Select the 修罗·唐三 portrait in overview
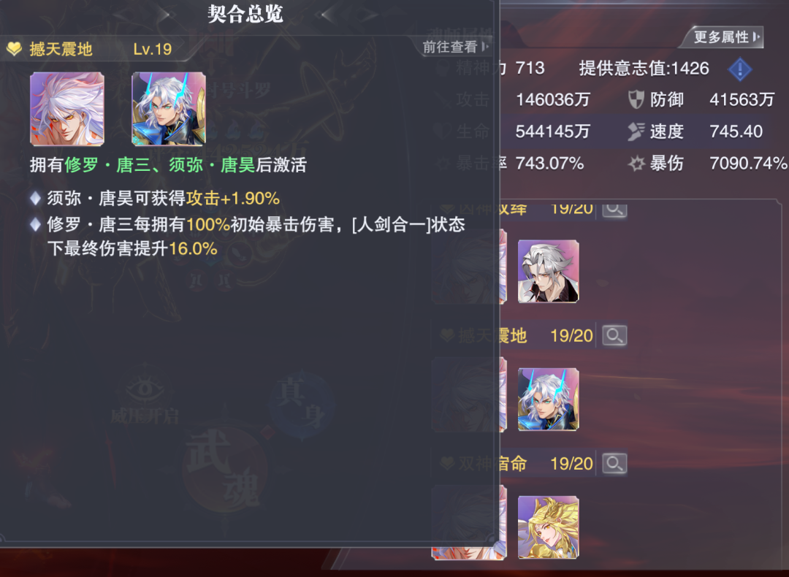This screenshot has width=789, height=577. click(67, 109)
